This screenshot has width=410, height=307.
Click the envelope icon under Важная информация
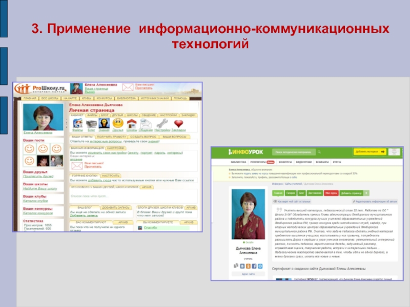pyautogui.click(x=77, y=165)
